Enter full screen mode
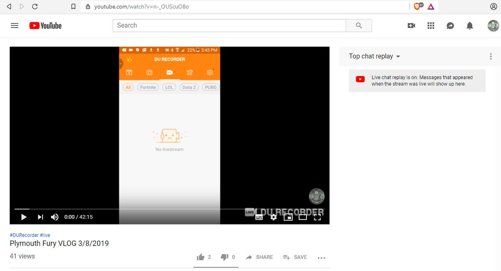Screen dimensions: 501x271 [x=317, y=217]
